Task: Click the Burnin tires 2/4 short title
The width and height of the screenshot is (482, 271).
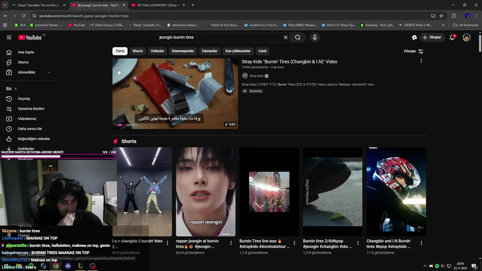Action: [x=327, y=244]
